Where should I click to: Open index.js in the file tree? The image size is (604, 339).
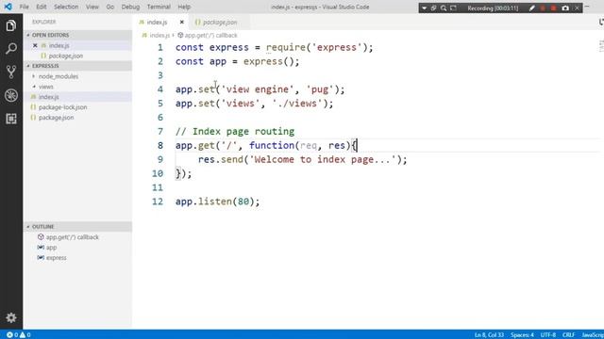coord(49,97)
